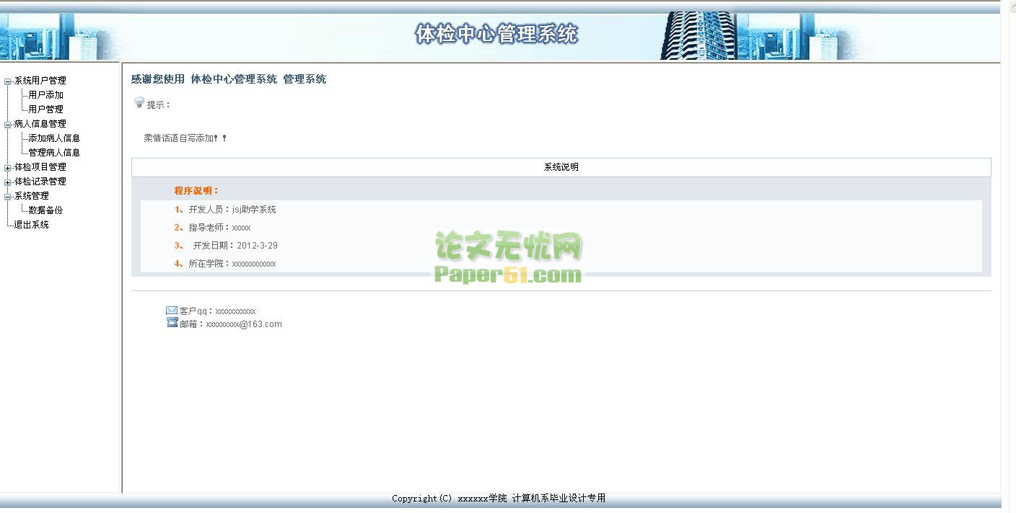This screenshot has width=1016, height=513.
Task: Click the icon beside 邮箱
Action: pos(172,323)
